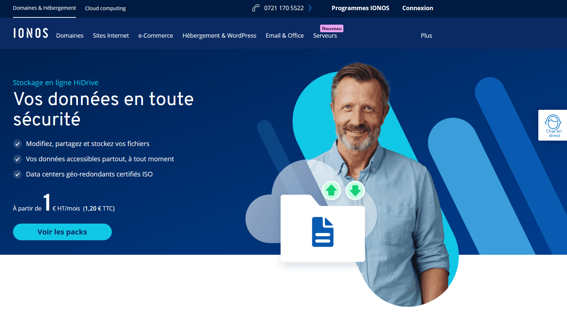Expand the chevron next to phone number
Screen dimensions: 567x316
coord(310,8)
